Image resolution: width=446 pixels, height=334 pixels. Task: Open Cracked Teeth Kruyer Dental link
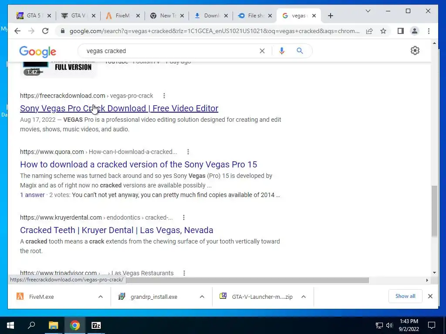click(117, 230)
